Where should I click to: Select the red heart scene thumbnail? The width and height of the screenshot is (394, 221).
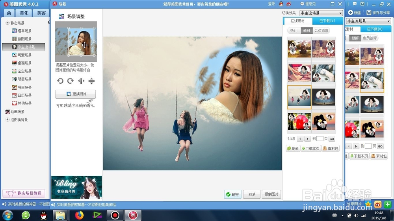coord(299,122)
